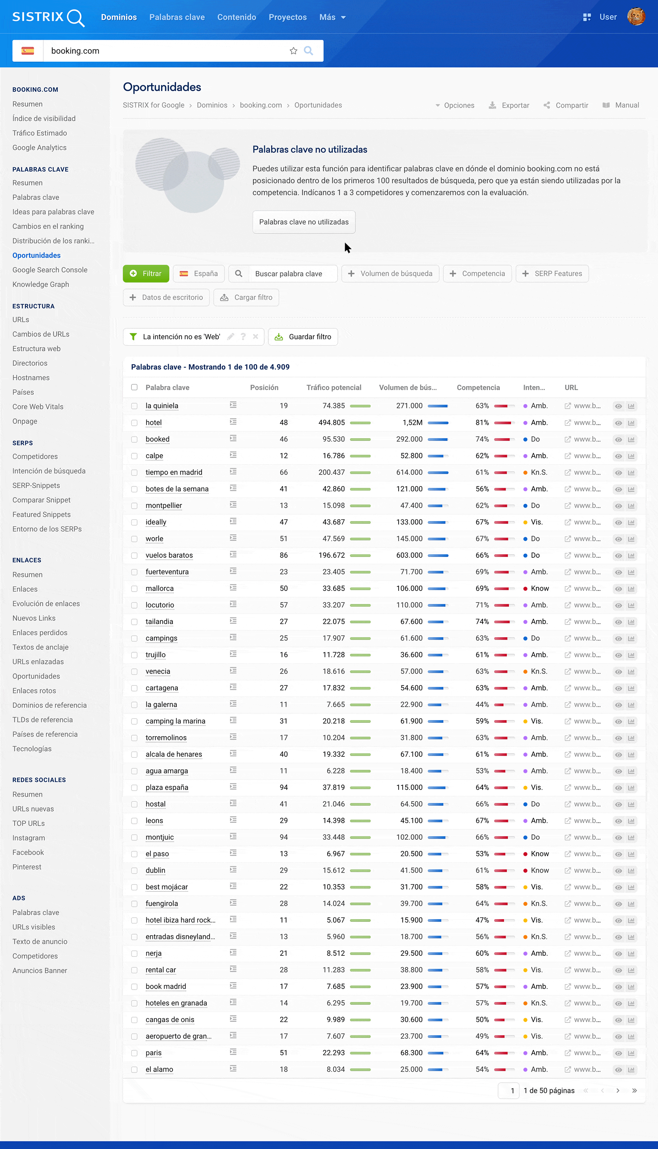Click the magnifier search icon beside booking.com

coord(309,51)
